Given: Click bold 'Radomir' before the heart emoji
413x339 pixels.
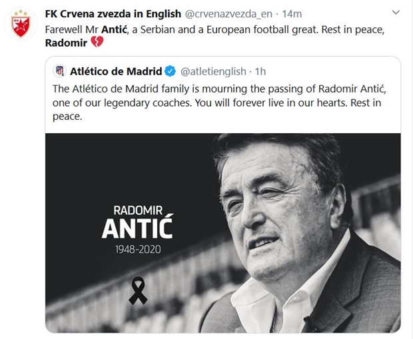Looking at the screenshot, I should pos(67,43).
